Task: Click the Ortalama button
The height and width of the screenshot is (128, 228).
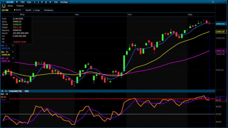Action: tap(48, 10)
